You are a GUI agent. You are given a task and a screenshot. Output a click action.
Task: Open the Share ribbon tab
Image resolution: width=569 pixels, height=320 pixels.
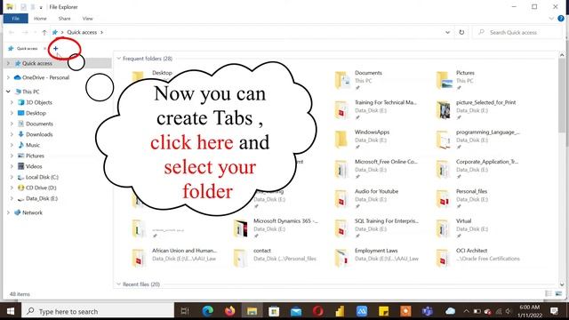coord(64,18)
